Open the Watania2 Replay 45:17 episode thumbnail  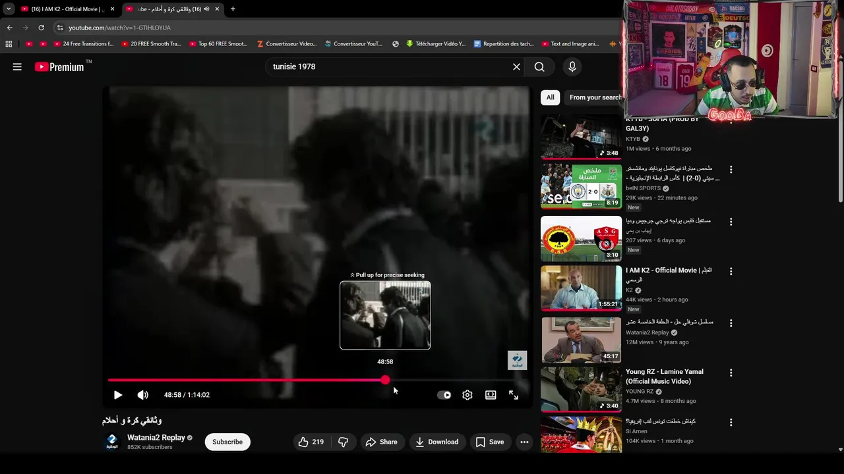point(581,340)
